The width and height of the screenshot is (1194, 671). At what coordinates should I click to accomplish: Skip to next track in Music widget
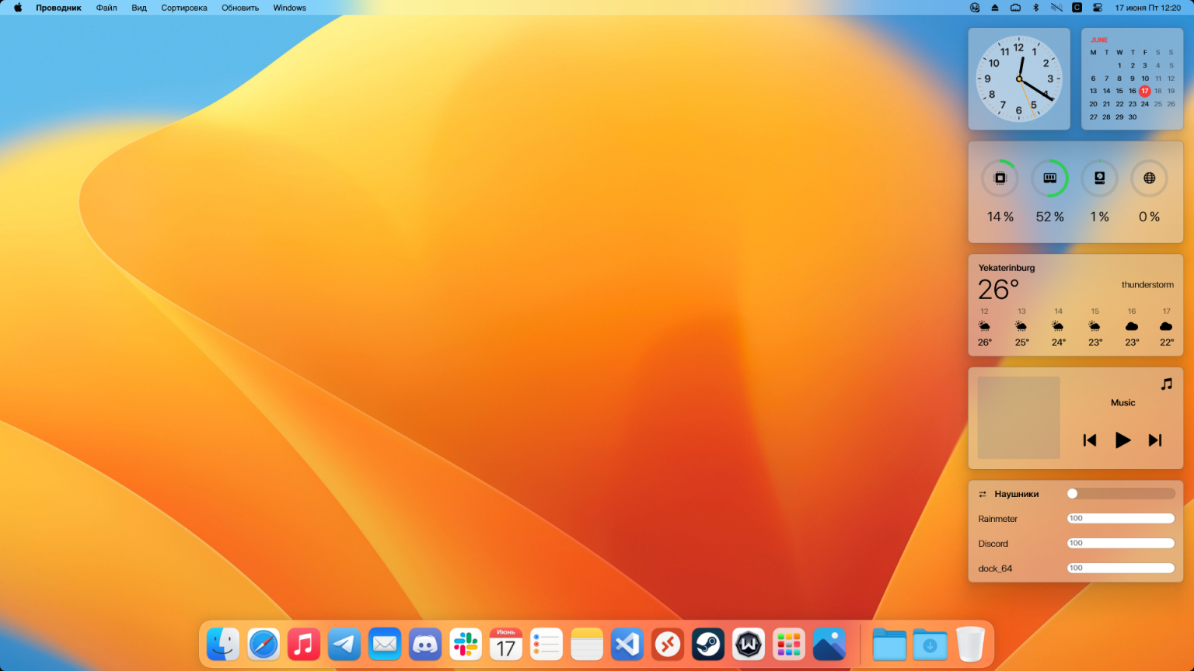click(x=1155, y=440)
